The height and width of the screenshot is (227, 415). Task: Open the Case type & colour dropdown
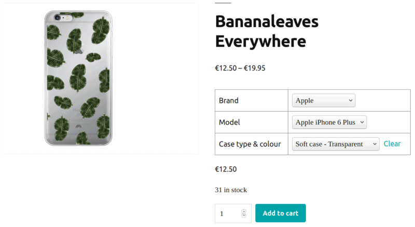point(336,144)
